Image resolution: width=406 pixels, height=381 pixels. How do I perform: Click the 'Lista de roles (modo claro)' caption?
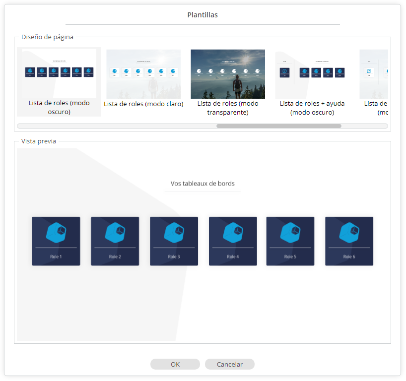click(143, 104)
